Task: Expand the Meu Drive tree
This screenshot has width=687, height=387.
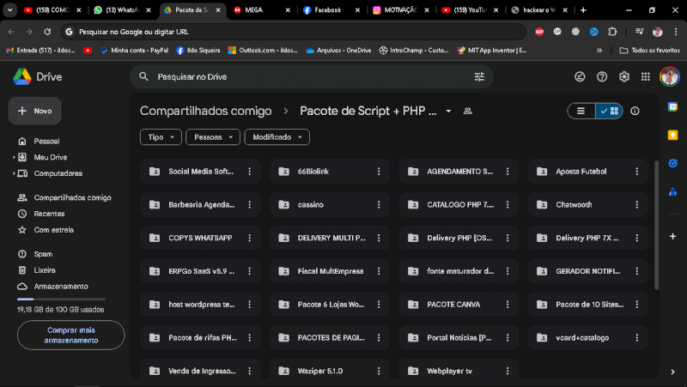Action: pos(15,158)
